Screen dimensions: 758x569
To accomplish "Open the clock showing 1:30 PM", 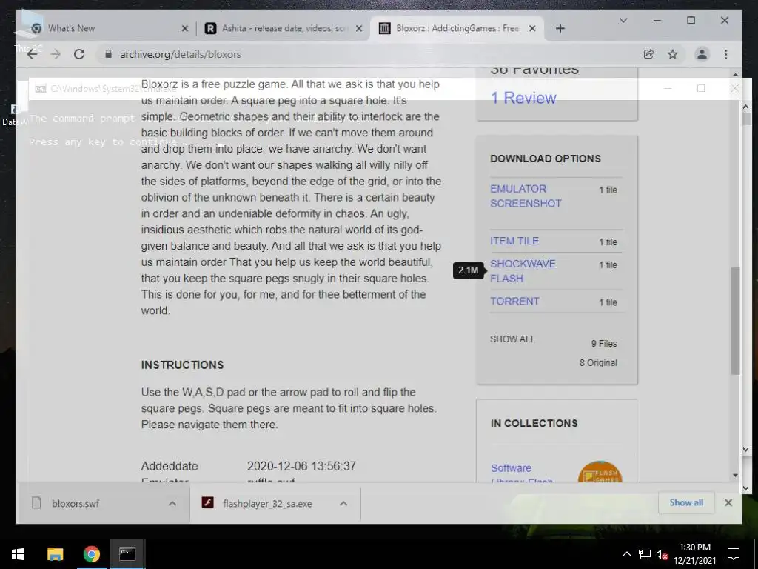I will (x=694, y=554).
